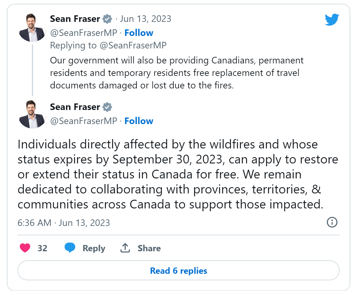Click verified badge beside main tweet author name
The image size is (354, 295).
pyautogui.click(x=107, y=107)
